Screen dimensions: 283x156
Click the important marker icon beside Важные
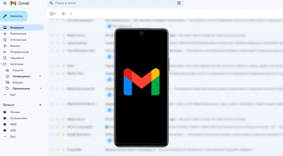click(x=5, y=46)
